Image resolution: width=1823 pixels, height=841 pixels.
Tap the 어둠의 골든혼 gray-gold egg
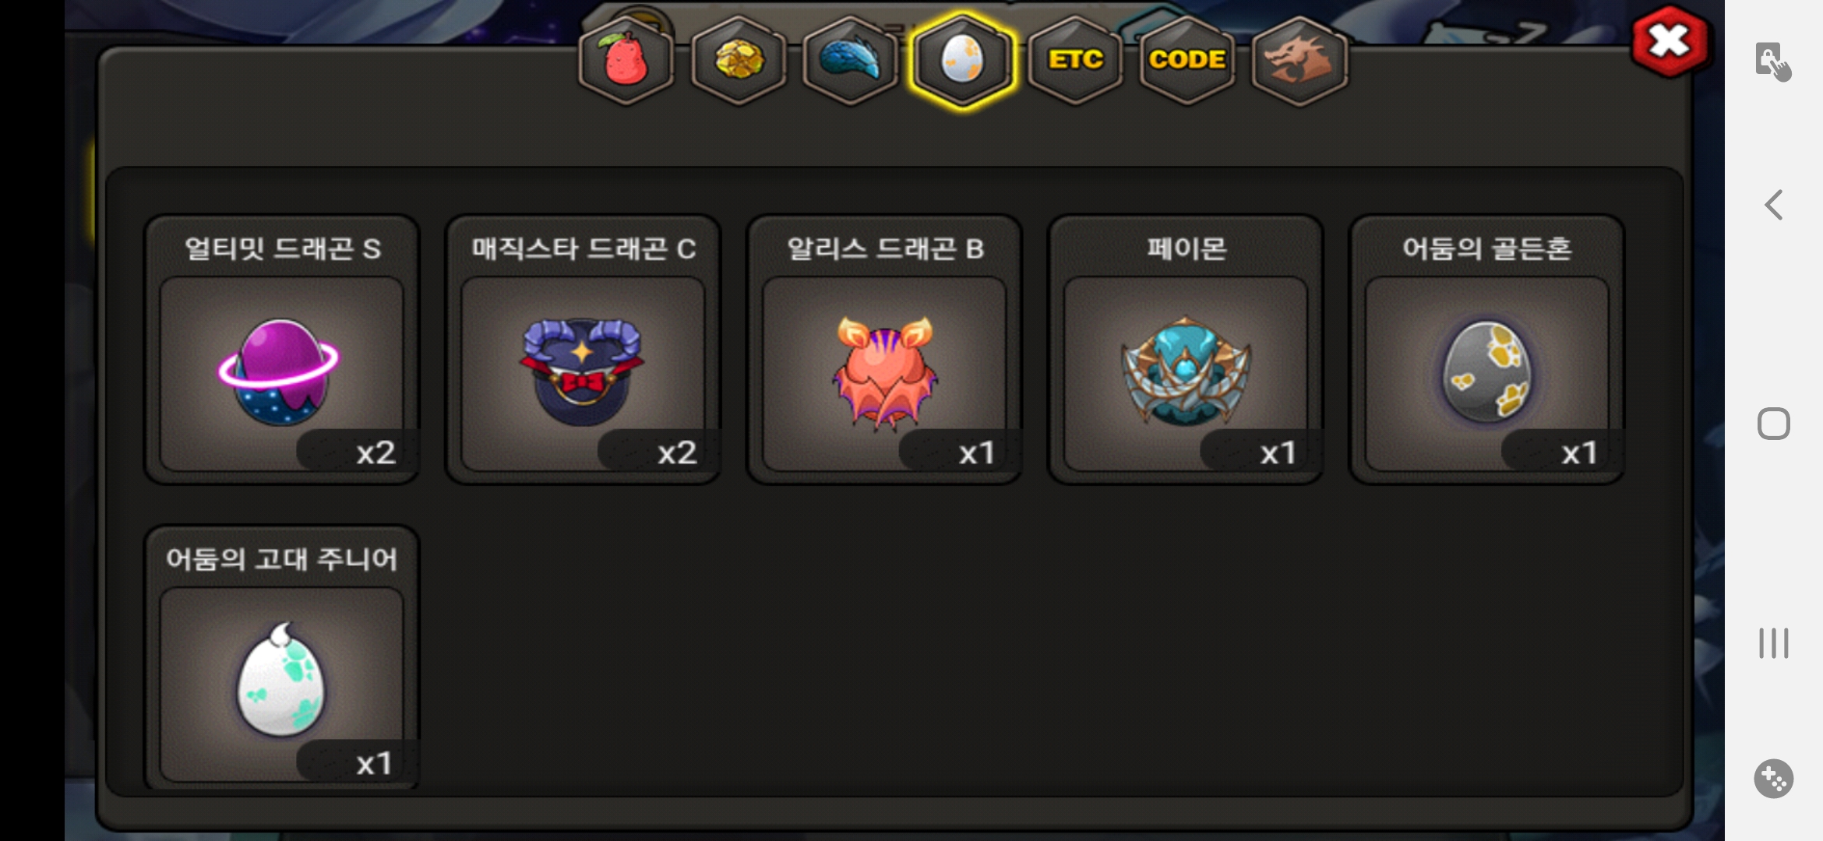1487,373
